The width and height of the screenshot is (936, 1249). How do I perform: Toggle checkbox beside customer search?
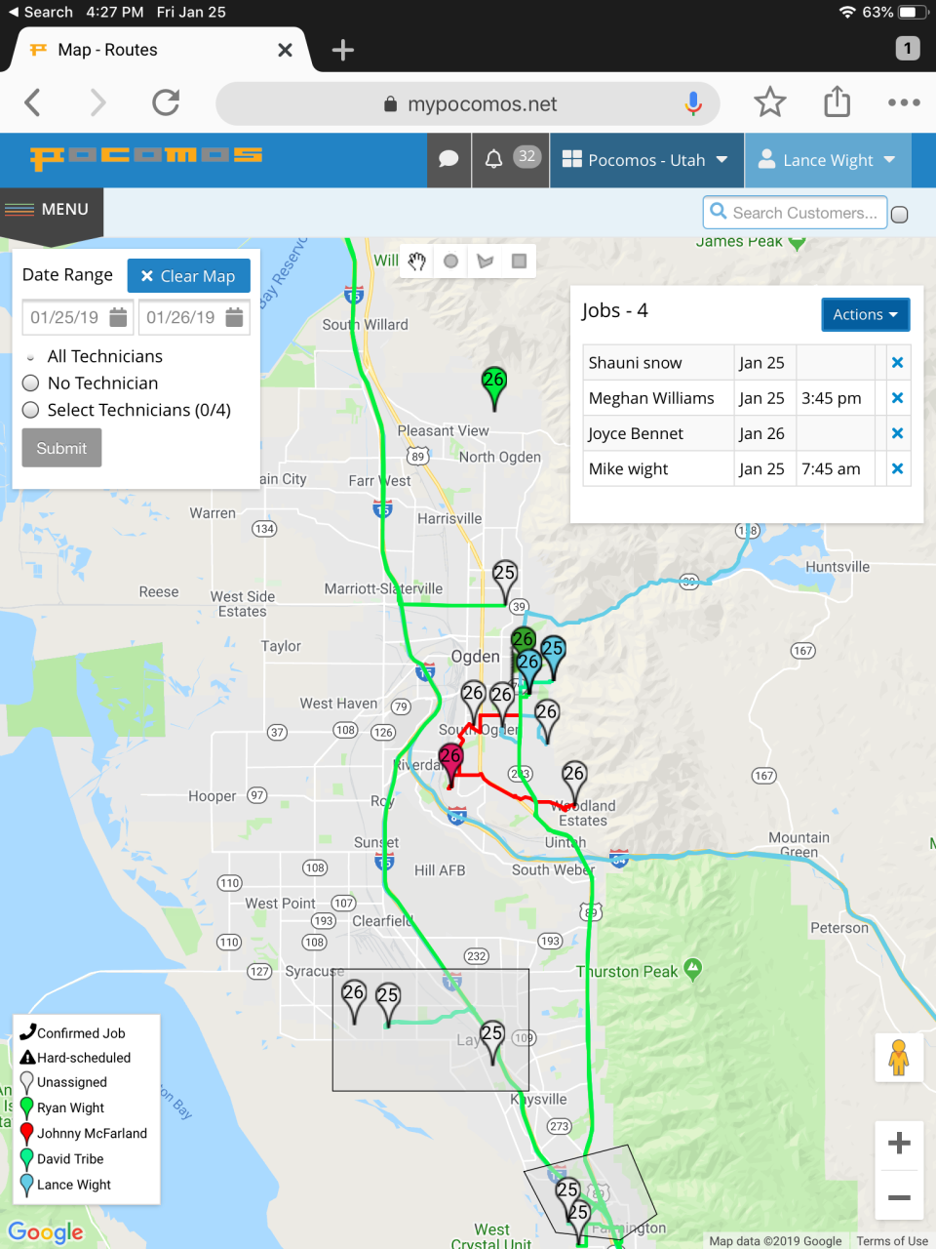[900, 214]
